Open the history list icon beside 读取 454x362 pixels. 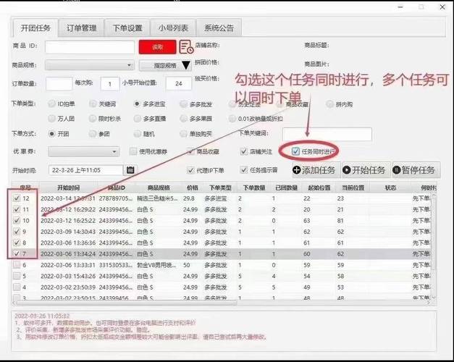coord(186,46)
